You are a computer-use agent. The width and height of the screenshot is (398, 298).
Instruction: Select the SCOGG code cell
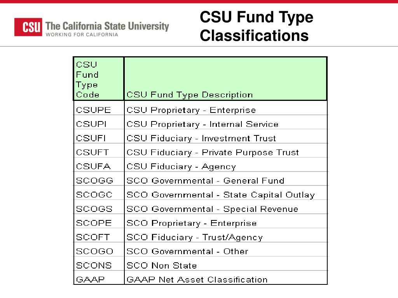click(99, 181)
